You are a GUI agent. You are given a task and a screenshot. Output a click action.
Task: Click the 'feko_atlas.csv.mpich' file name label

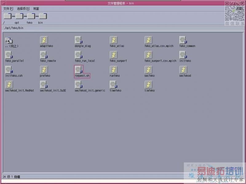click(x=159, y=46)
